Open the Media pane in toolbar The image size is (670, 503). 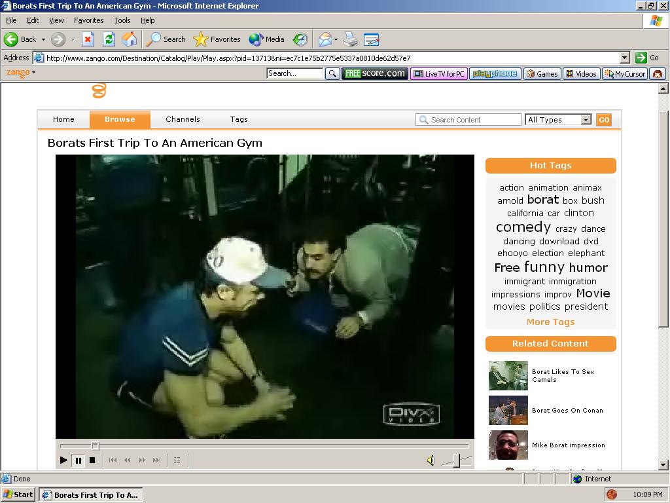point(267,39)
